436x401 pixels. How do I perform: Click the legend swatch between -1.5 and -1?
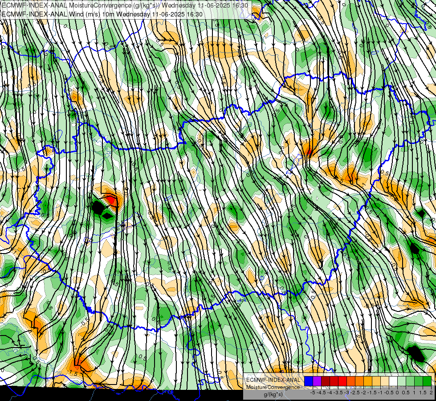376,381
